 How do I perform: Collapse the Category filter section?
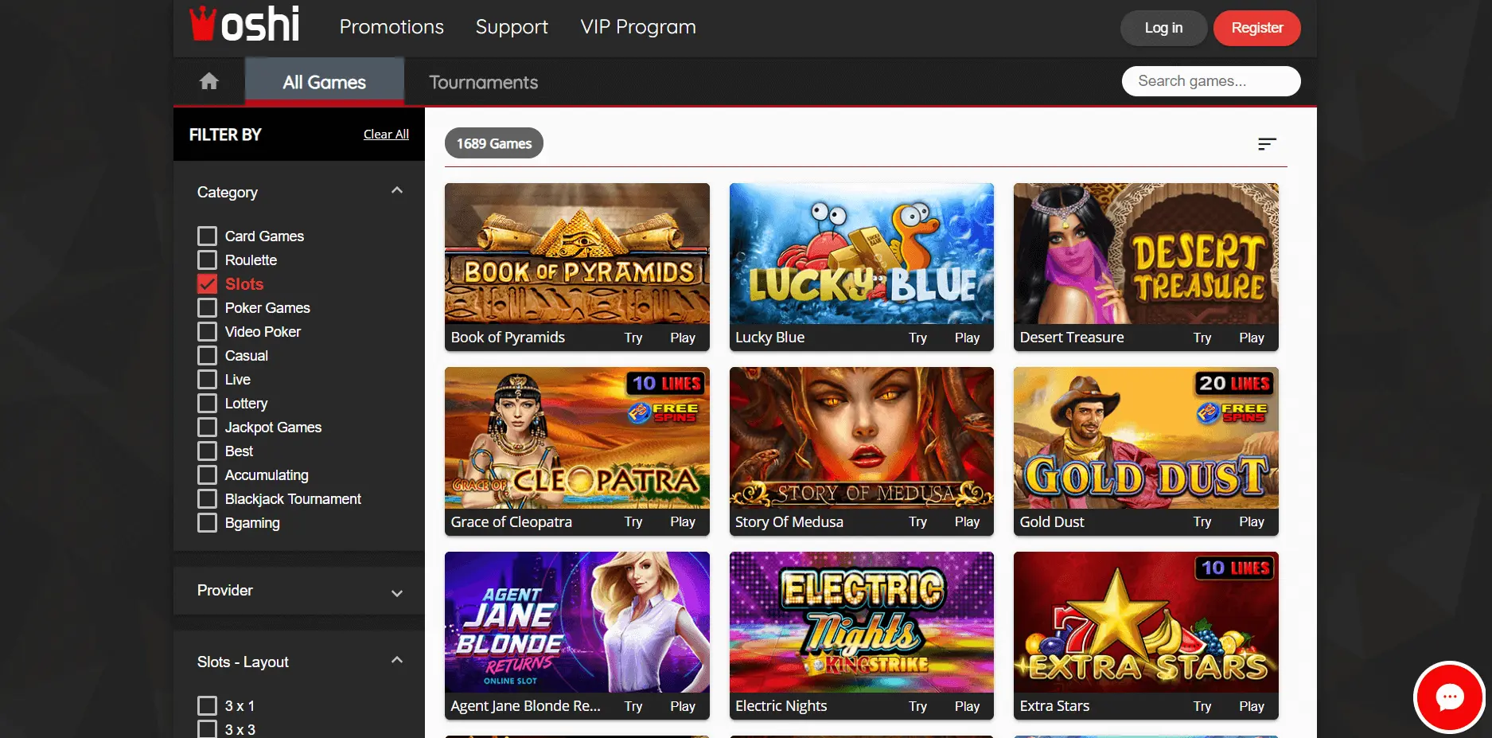[397, 192]
